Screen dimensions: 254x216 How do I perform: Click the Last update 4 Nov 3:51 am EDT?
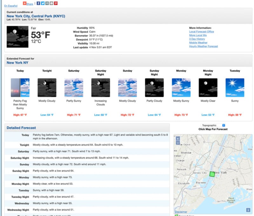100,47
